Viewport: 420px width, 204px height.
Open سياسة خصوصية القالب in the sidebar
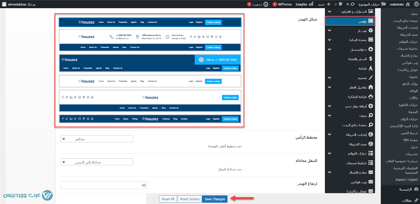[402, 161]
